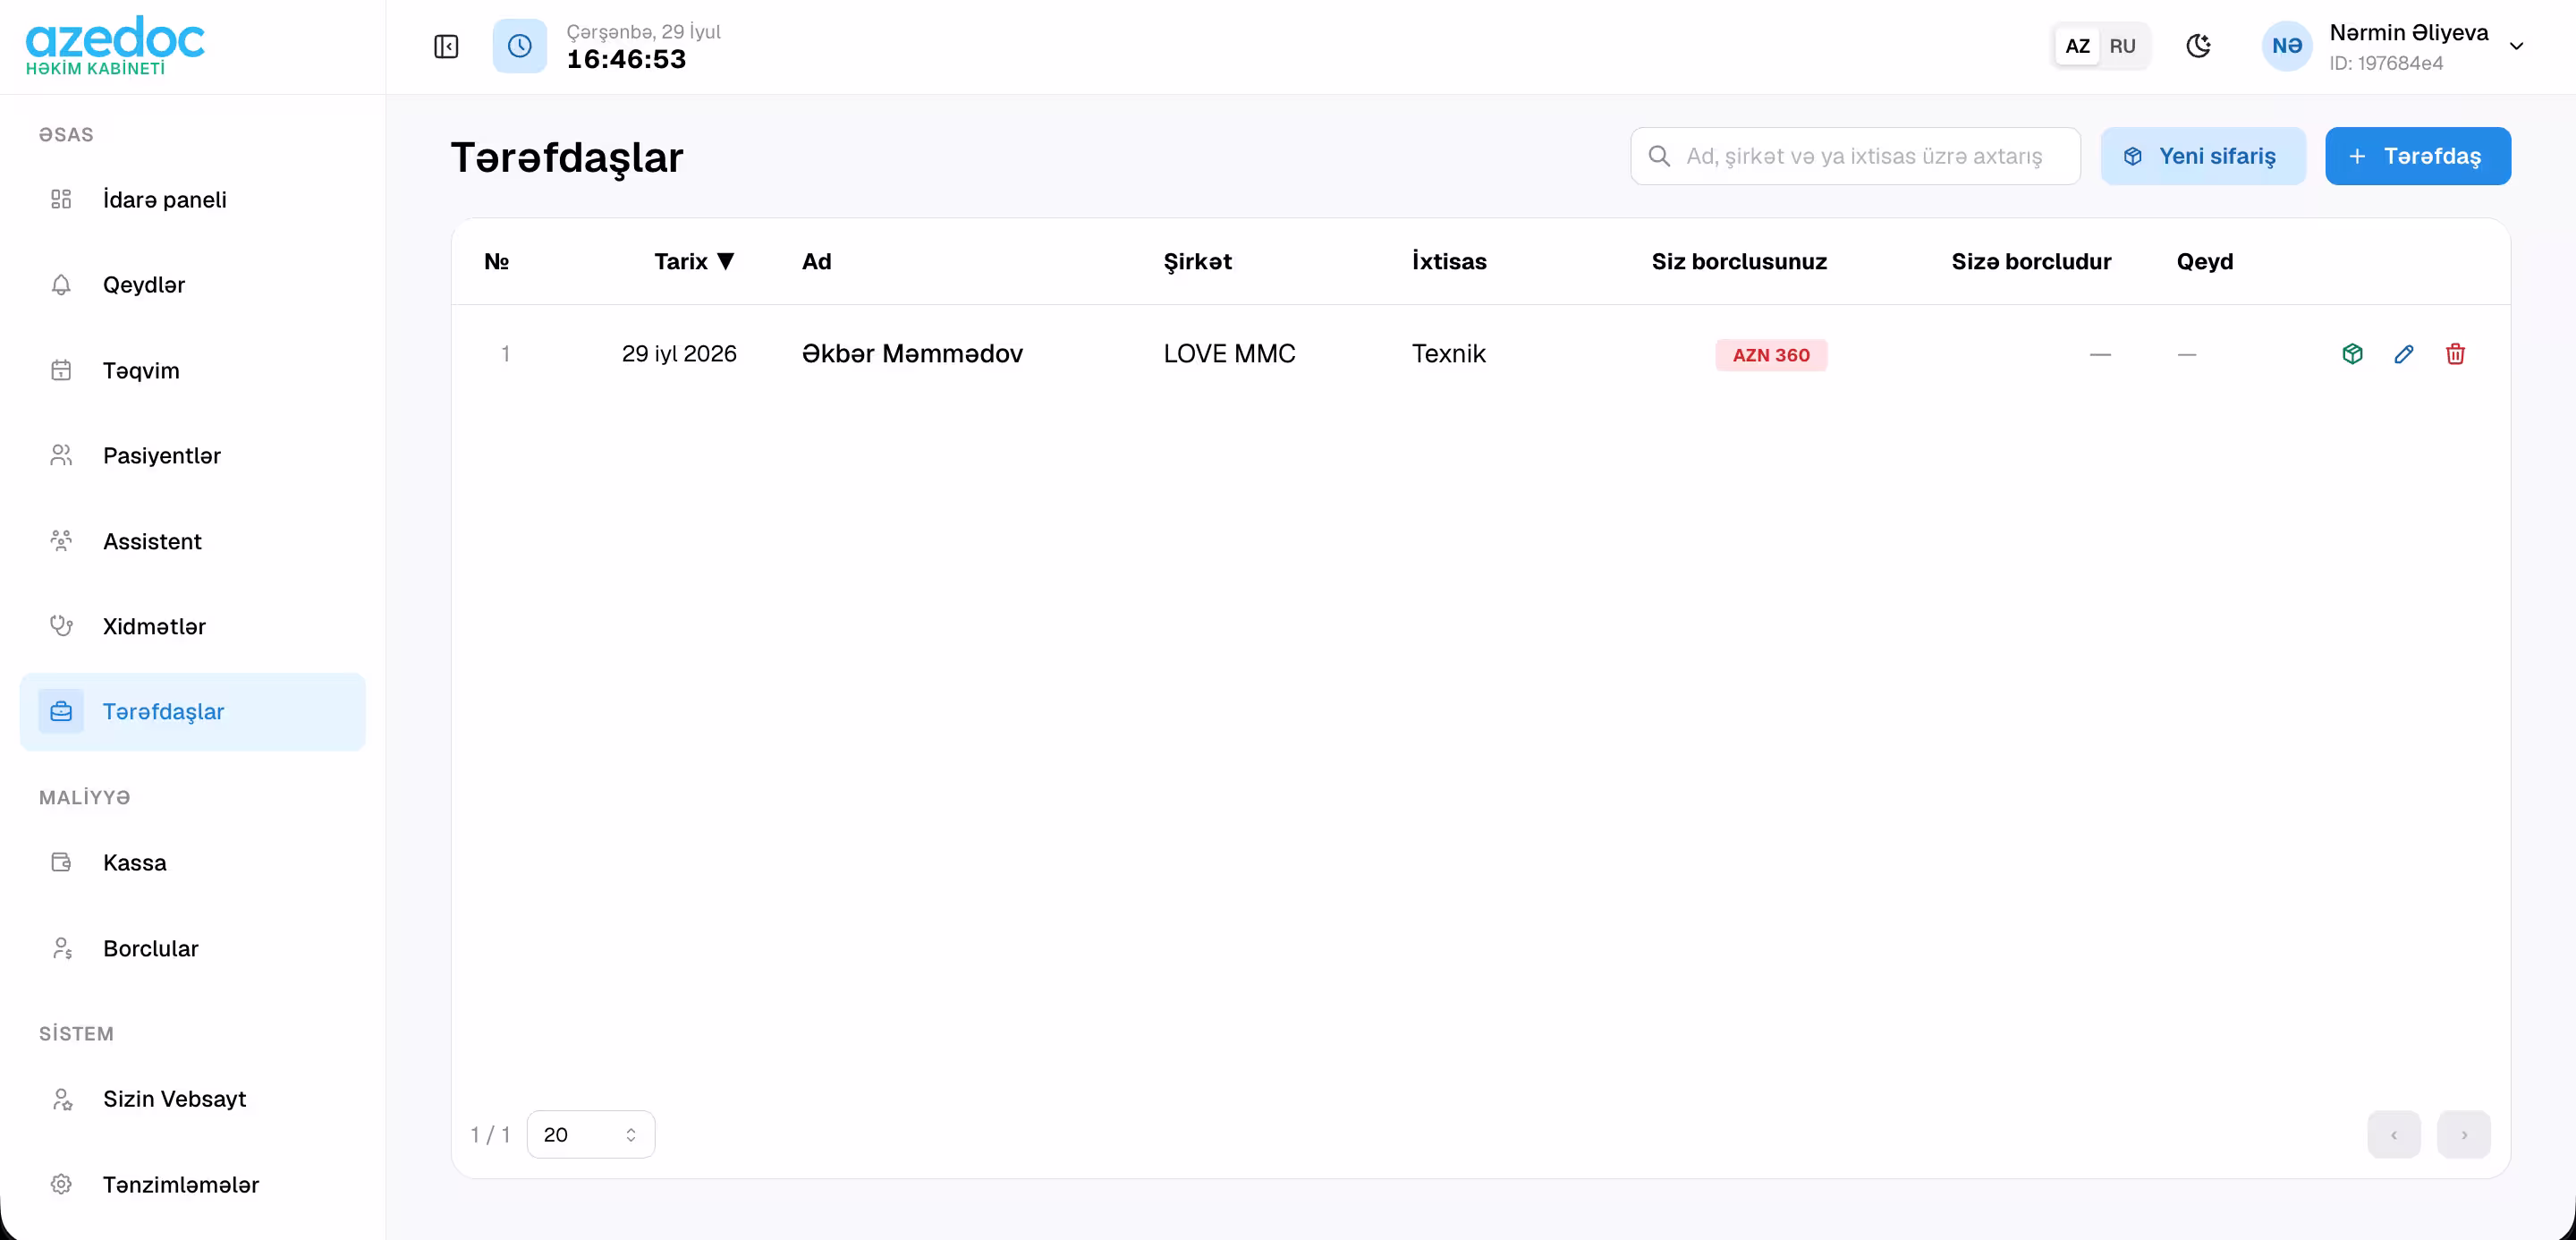2576x1240 pixels.
Task: Select the Əkbər Məmmədov name cell
Action: click(912, 354)
